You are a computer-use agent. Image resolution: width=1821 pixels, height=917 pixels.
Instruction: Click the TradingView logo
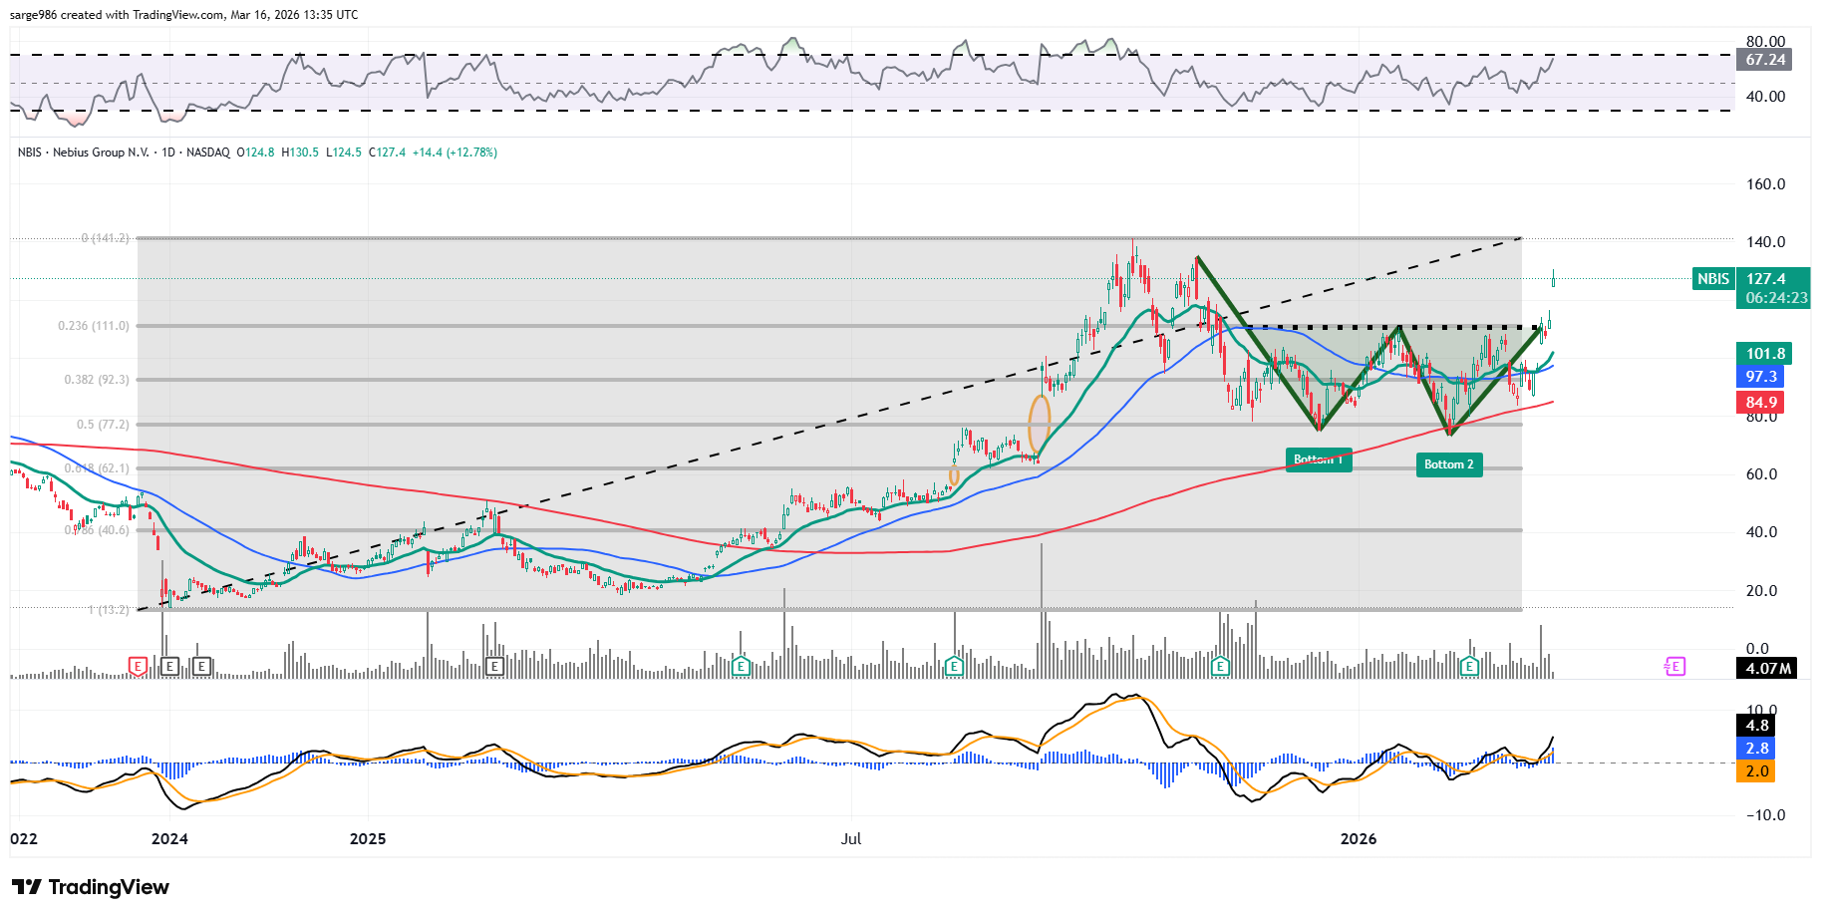click(x=91, y=887)
